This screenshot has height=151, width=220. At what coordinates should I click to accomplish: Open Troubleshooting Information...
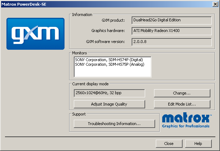click(114, 124)
